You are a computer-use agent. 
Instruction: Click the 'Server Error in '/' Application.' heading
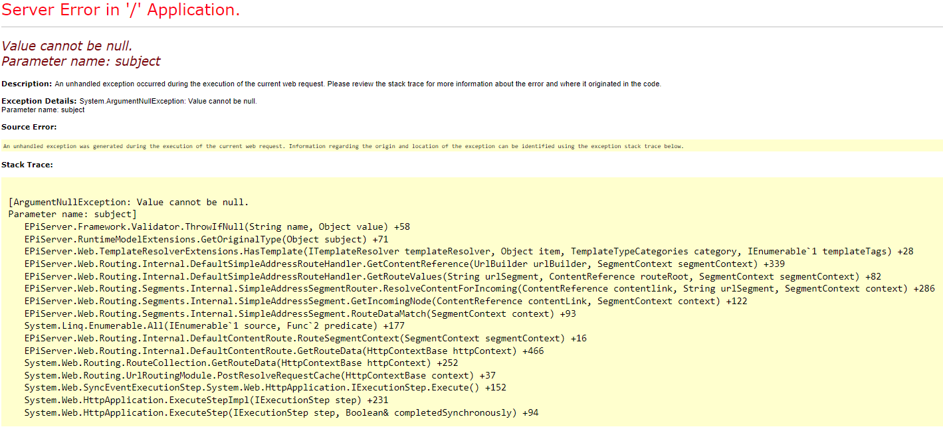point(121,11)
